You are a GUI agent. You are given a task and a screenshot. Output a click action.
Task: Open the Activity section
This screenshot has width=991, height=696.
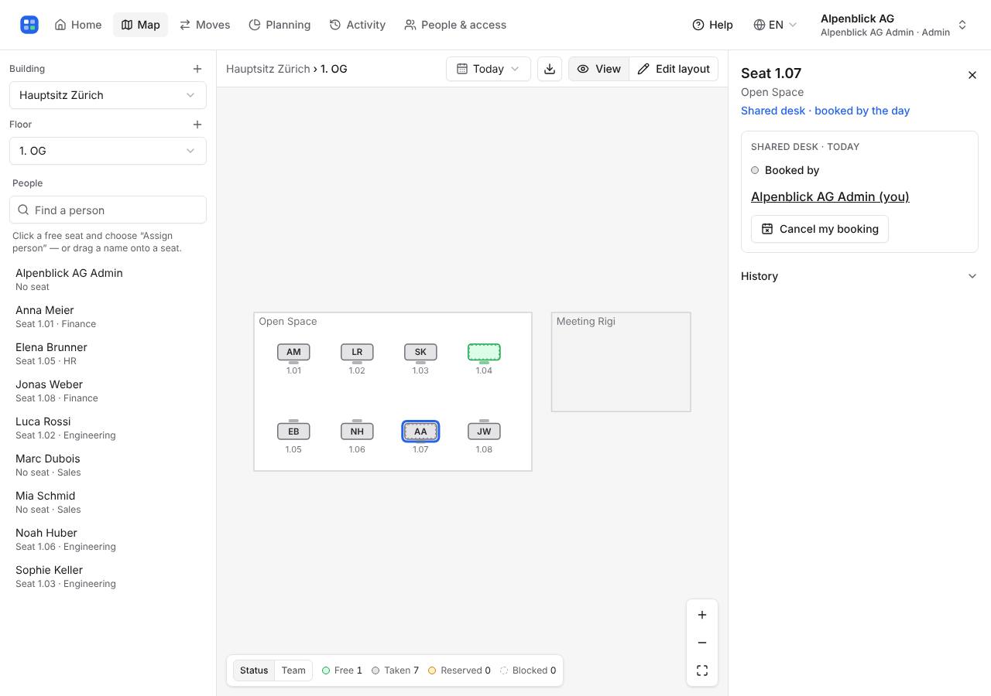click(x=358, y=25)
